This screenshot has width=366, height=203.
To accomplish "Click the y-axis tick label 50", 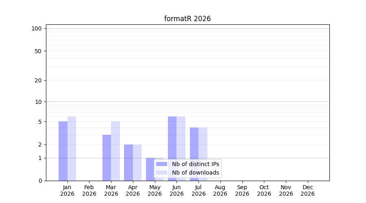I will (38, 51).
